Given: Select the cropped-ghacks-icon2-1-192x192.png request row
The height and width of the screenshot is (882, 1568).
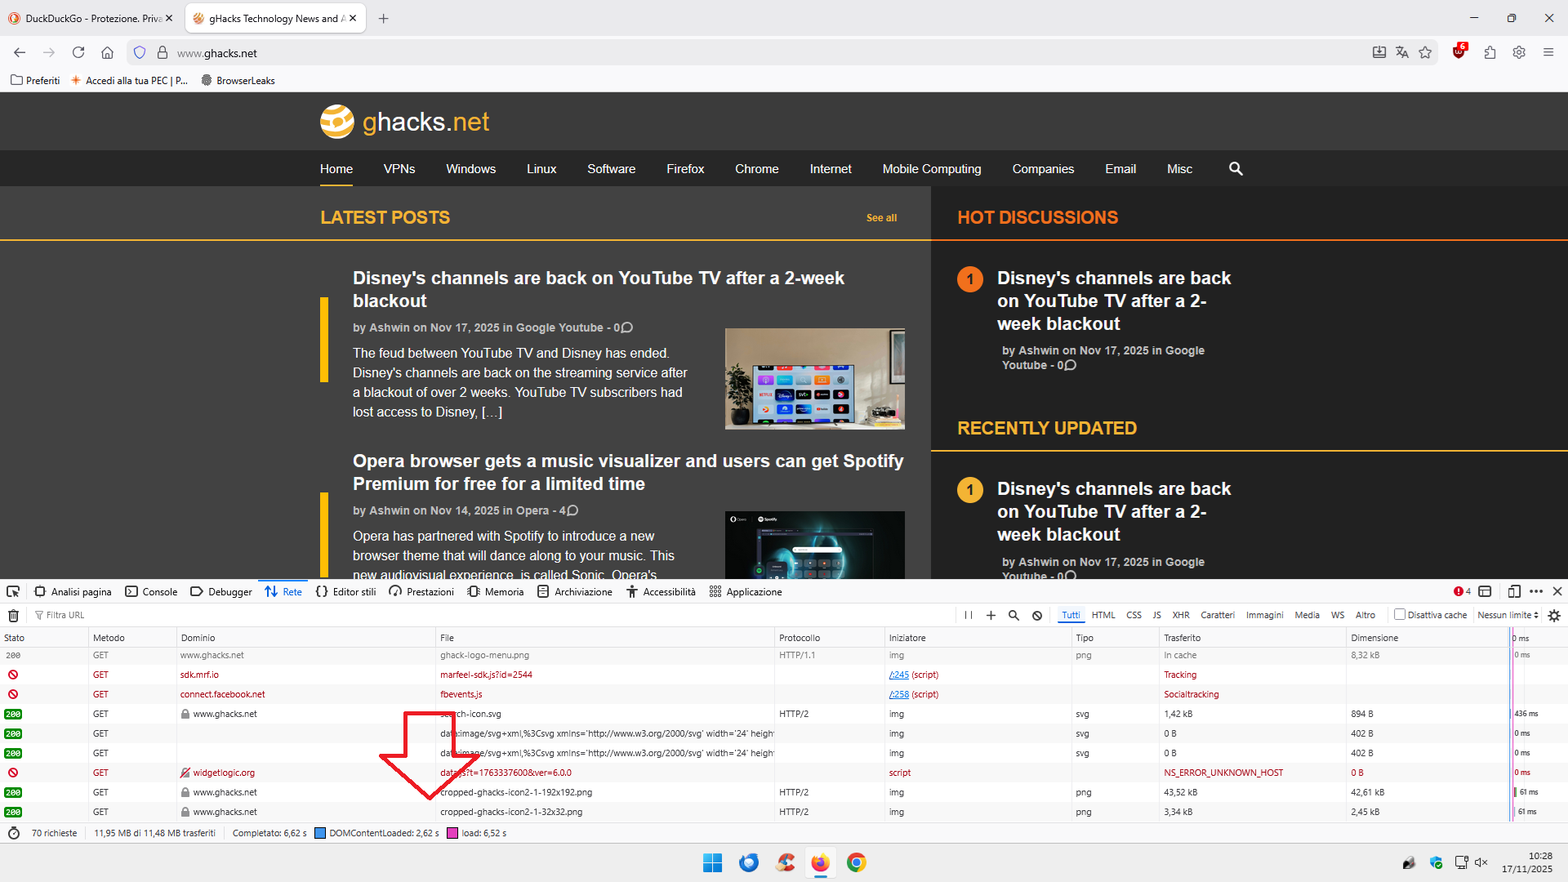Looking at the screenshot, I should point(755,792).
